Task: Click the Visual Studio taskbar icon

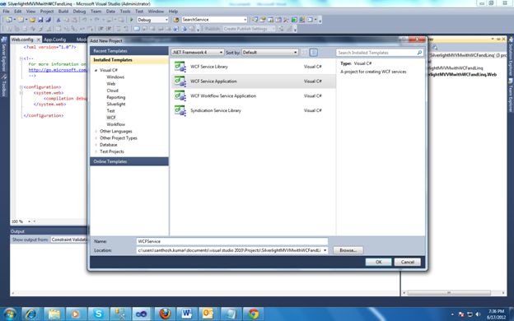Action: tap(142, 314)
